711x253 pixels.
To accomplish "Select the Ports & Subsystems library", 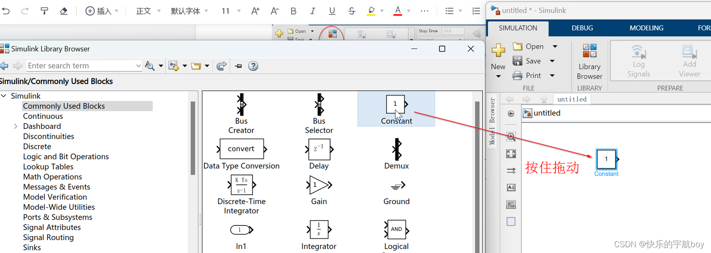I will click(x=58, y=217).
